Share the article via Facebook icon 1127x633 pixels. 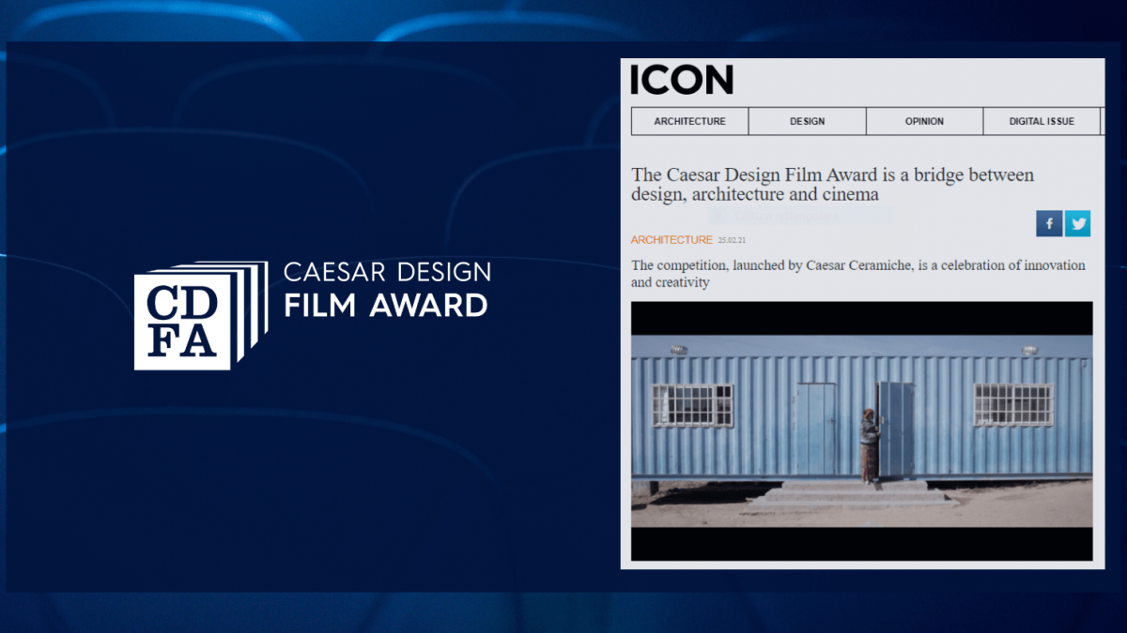tap(1049, 223)
